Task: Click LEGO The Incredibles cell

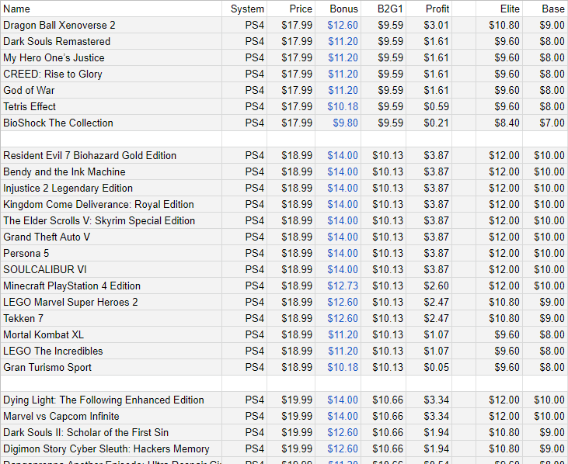Action: [x=111, y=351]
